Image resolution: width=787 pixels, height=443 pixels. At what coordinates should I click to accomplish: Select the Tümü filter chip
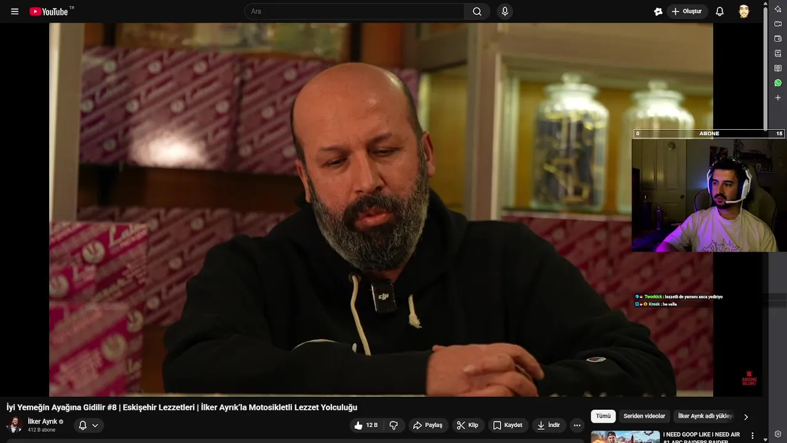click(x=603, y=417)
